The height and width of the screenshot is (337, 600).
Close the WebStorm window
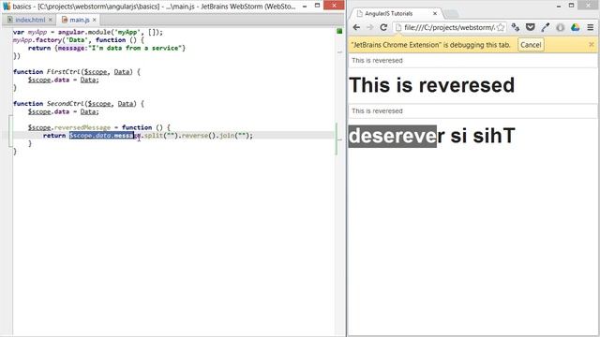pyautogui.click(x=334, y=6)
